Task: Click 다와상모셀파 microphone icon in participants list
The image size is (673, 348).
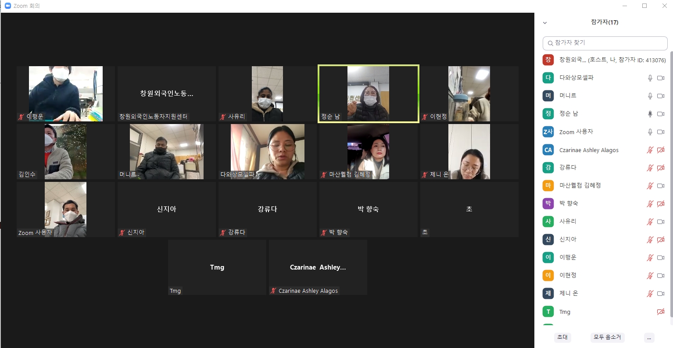Action: pyautogui.click(x=650, y=78)
